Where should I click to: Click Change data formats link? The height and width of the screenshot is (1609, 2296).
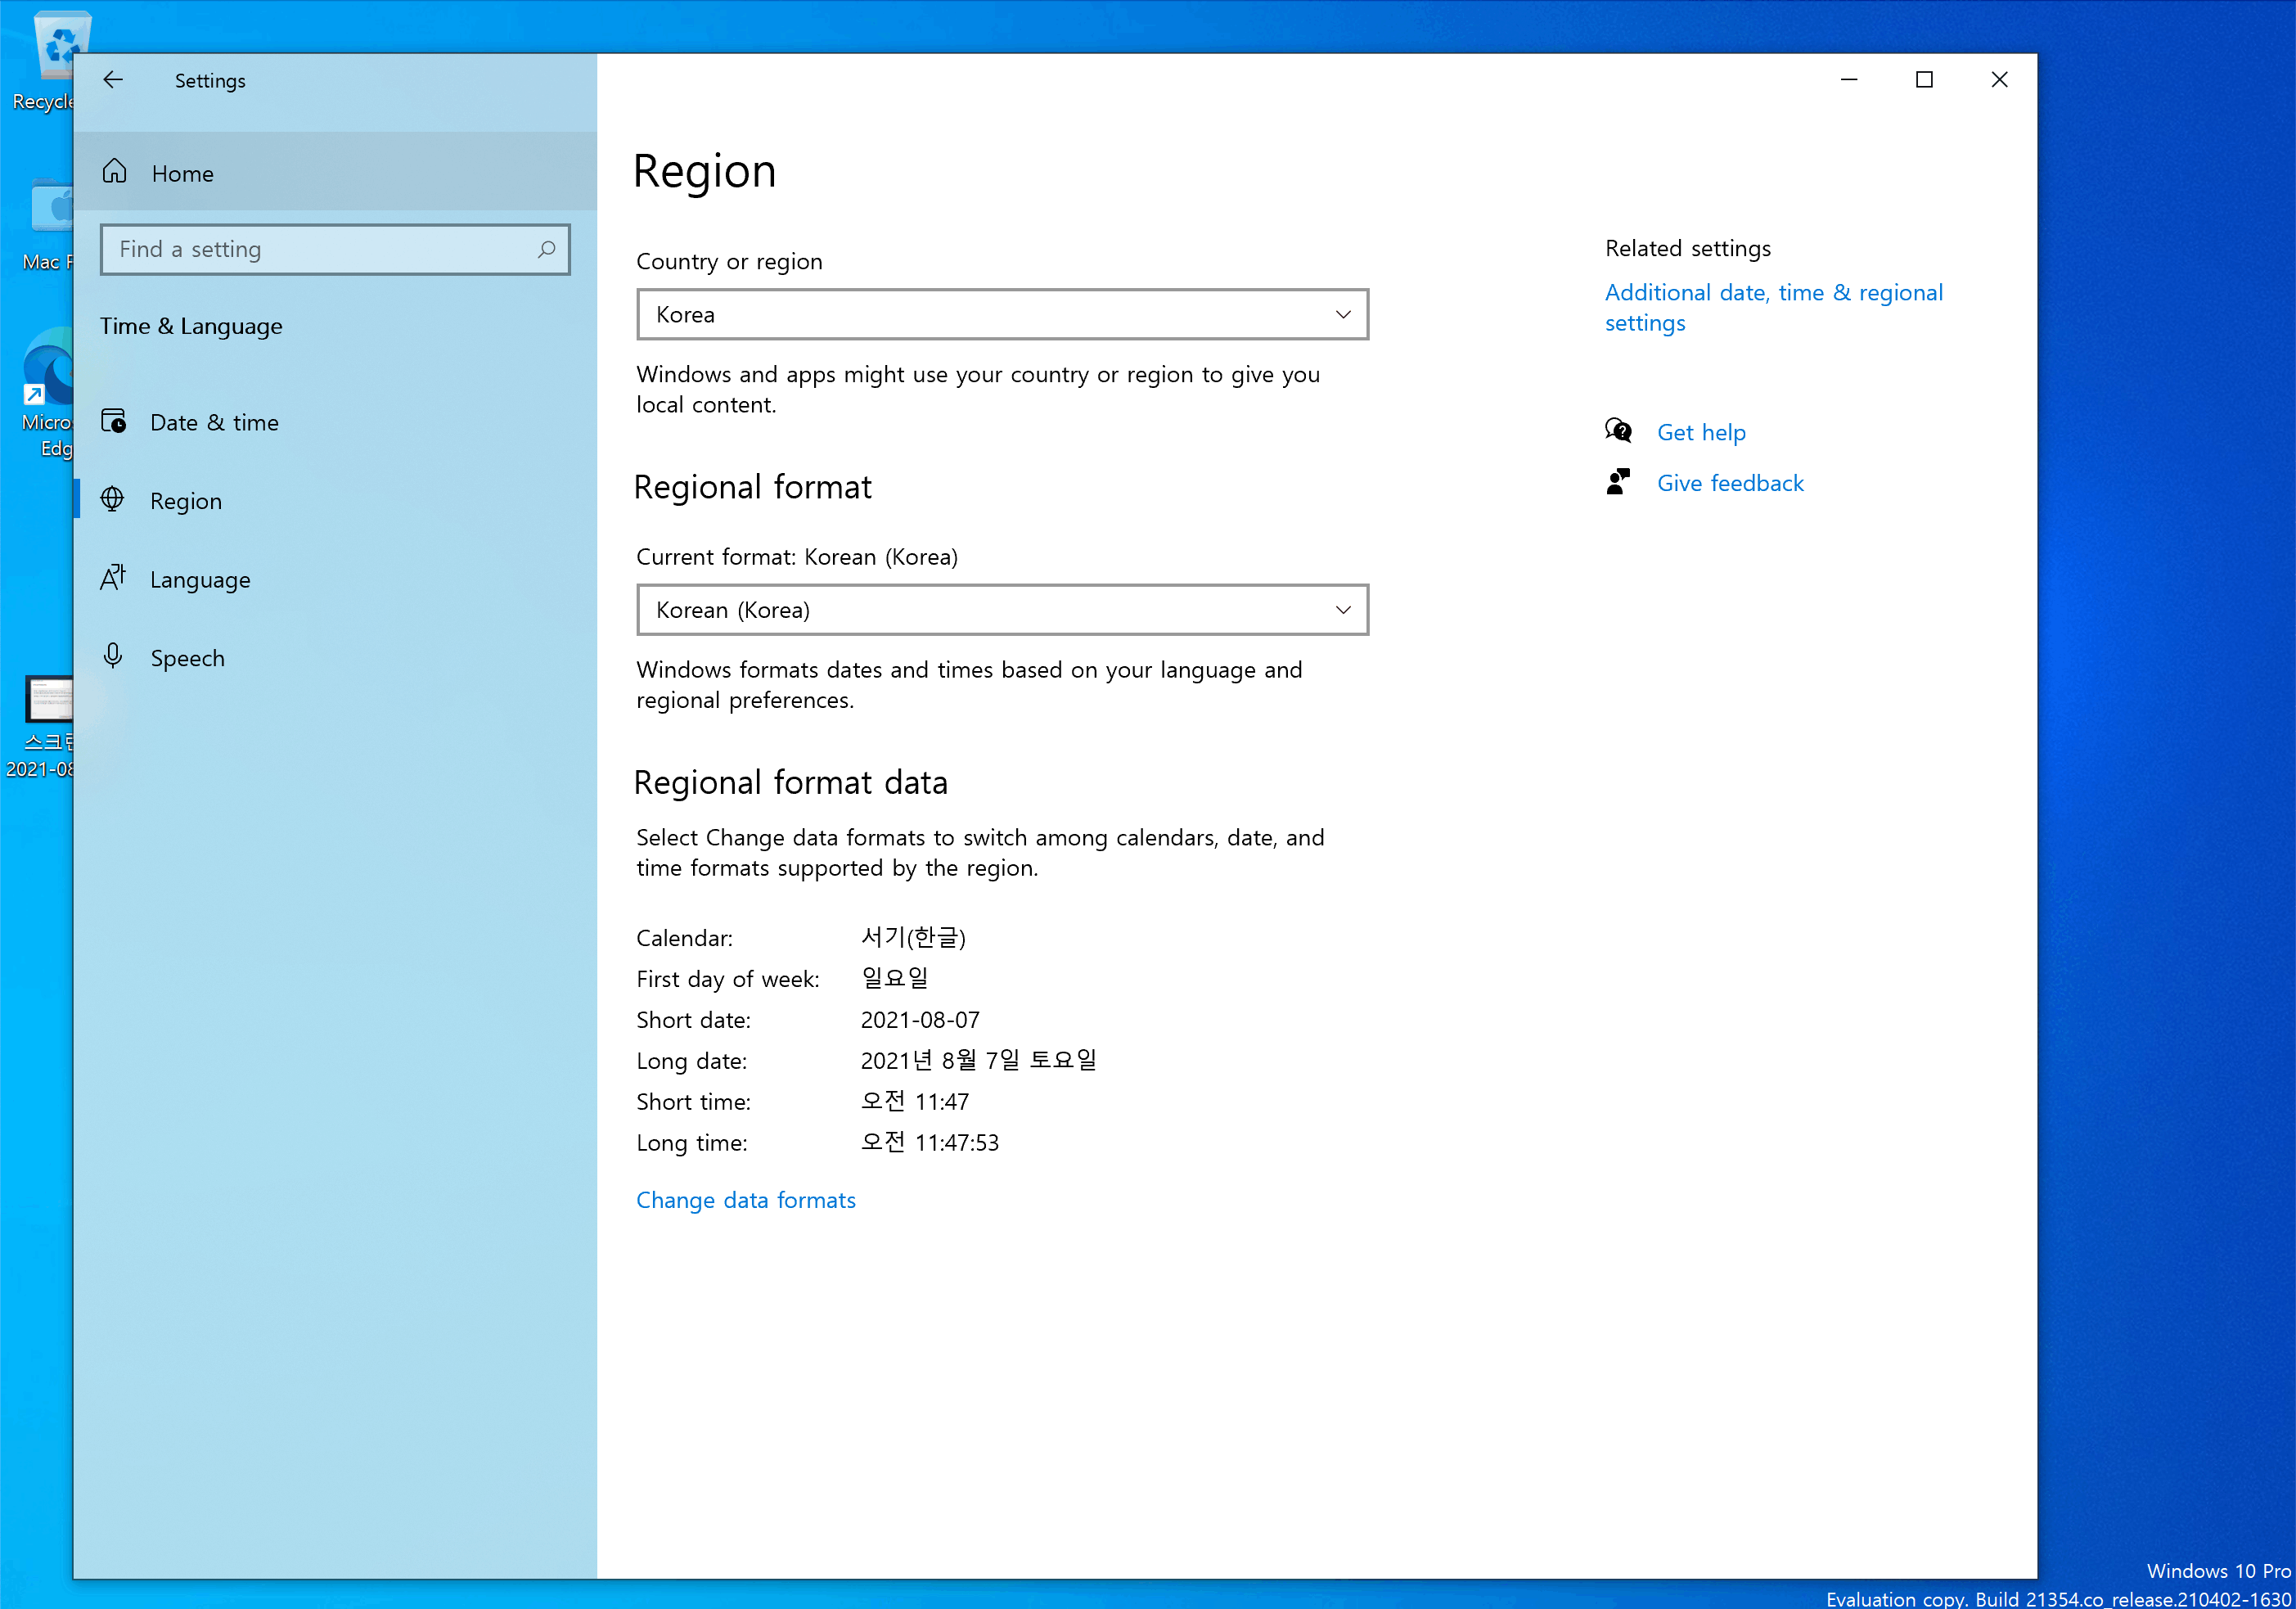tap(745, 1200)
